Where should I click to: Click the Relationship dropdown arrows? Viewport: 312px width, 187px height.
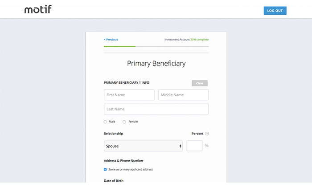pos(180,146)
